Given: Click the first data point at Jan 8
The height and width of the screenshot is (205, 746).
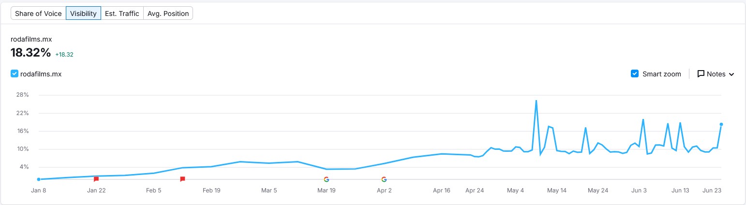Looking at the screenshot, I should point(39,179).
